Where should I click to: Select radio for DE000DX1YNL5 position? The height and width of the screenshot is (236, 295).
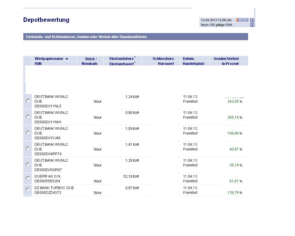click(28, 101)
